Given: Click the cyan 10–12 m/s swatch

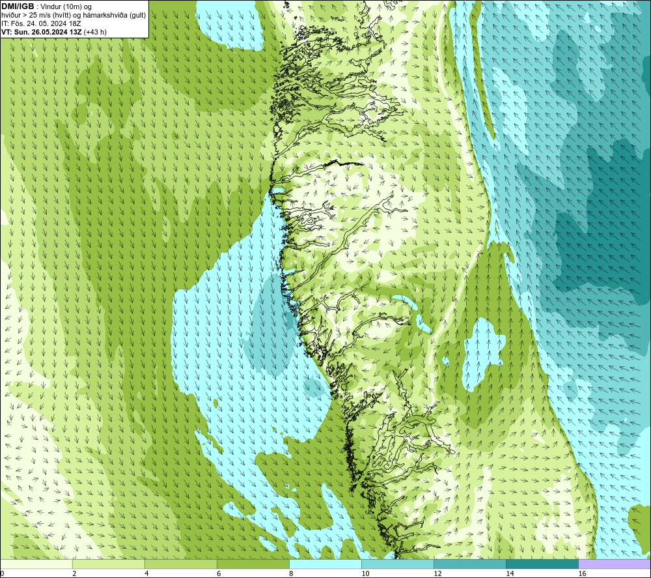Looking at the screenshot, I should (398, 564).
